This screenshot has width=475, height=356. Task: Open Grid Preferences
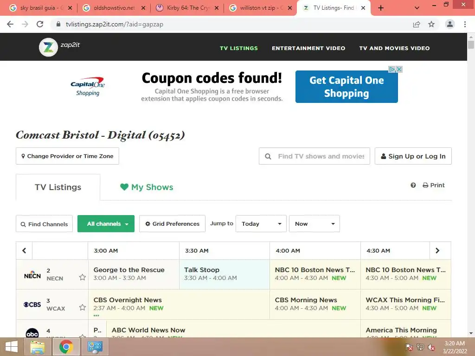pos(173,224)
